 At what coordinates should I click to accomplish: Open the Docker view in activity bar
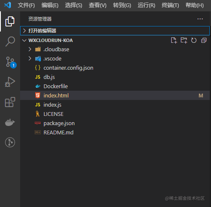click(10, 123)
